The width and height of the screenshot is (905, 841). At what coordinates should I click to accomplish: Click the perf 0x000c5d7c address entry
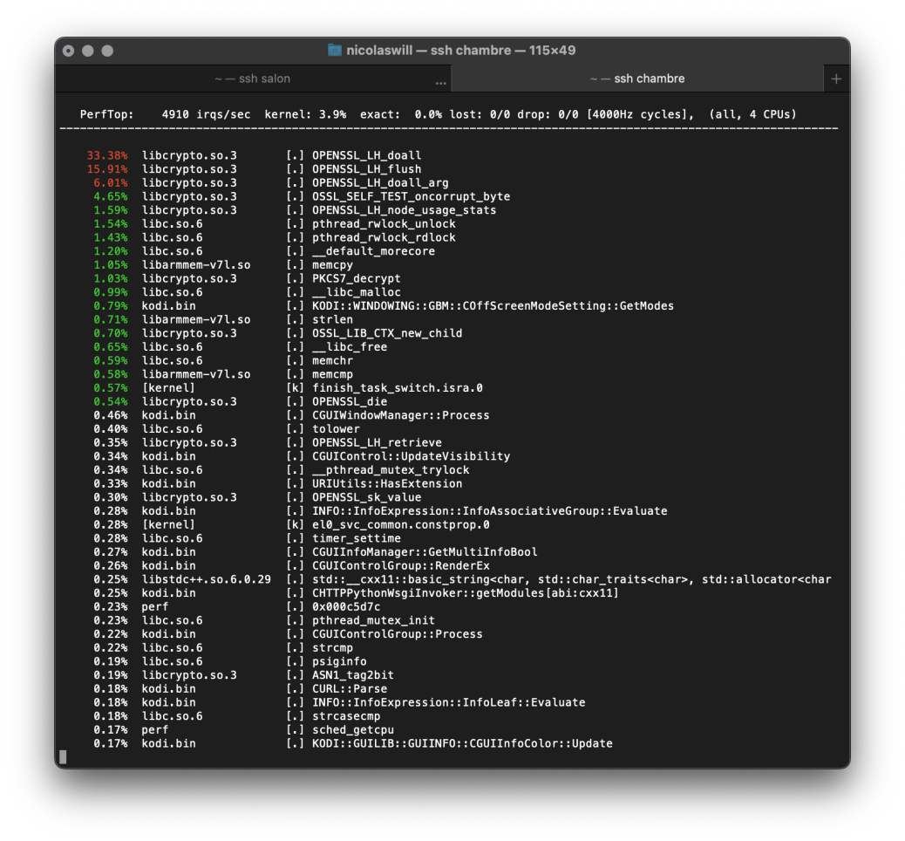[x=346, y=606]
